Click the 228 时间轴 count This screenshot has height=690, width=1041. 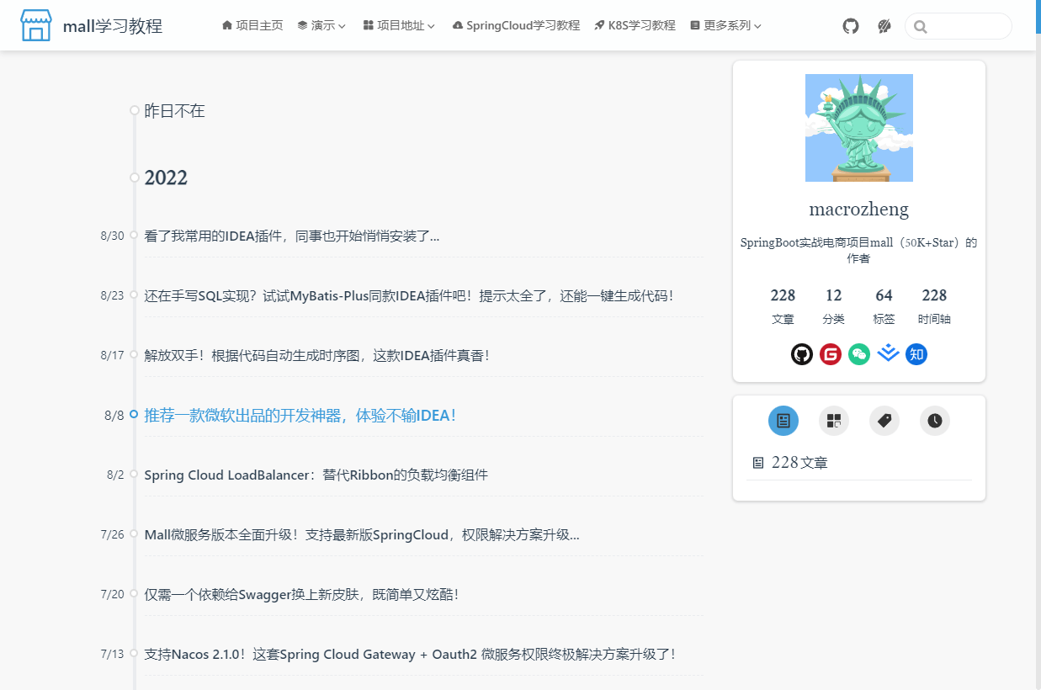934,306
